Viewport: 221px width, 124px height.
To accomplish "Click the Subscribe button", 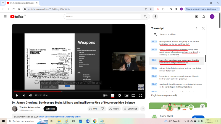I will click(x=50, y=109).
